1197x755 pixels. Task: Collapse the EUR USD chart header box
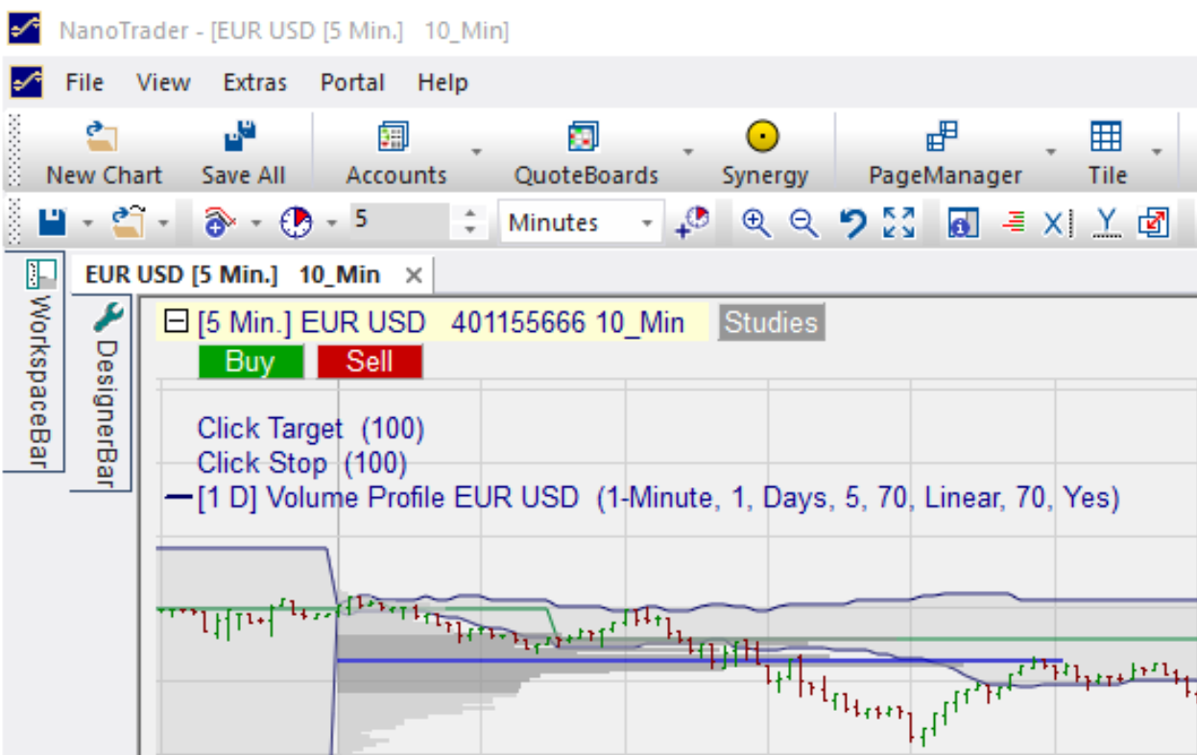click(x=176, y=322)
